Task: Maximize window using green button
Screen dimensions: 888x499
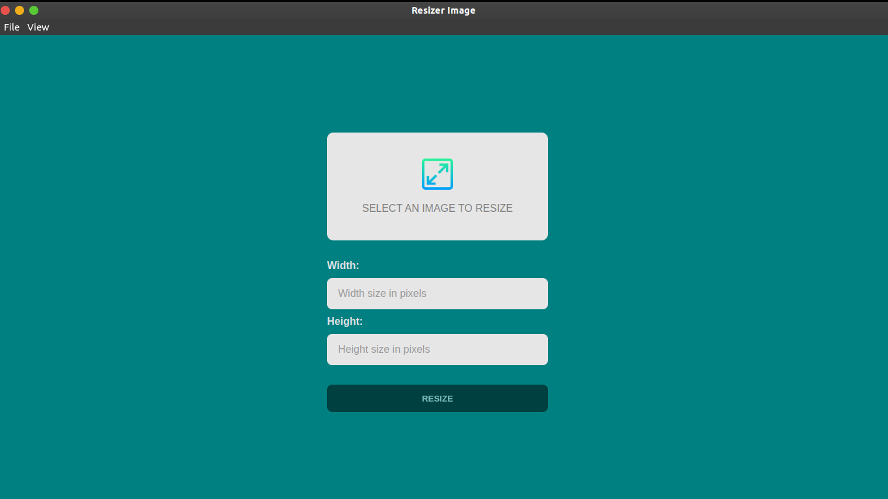Action: (34, 10)
